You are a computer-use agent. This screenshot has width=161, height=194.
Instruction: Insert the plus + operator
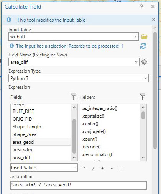click(x=102, y=168)
